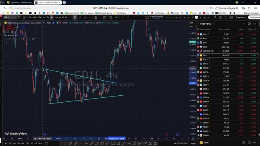Choose chart layout with the square icon
The width and height of the screenshot is (260, 146).
[x=147, y=17]
